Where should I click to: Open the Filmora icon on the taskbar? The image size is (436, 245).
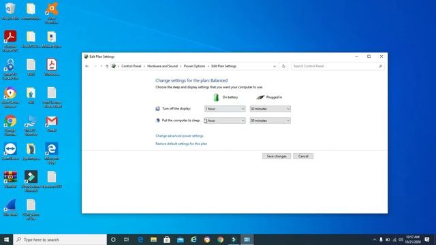(x=234, y=240)
